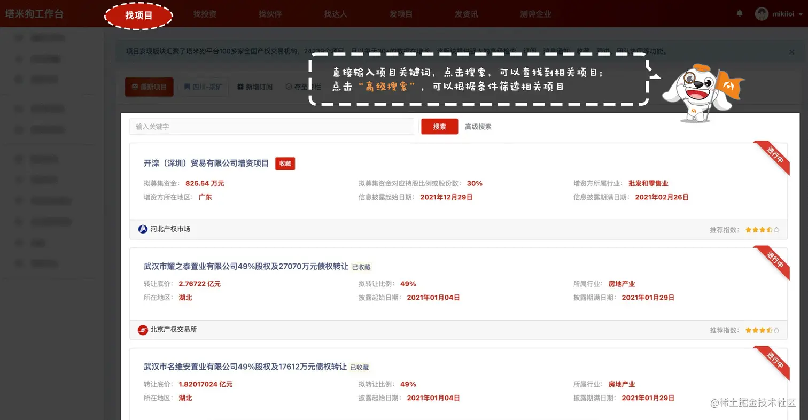808x420 pixels.
Task: Open the 测评企业 navigation tab
Action: click(535, 14)
